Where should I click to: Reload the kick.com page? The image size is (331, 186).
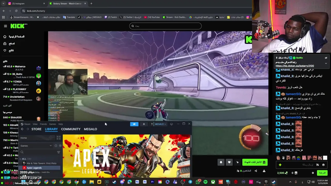16,11
